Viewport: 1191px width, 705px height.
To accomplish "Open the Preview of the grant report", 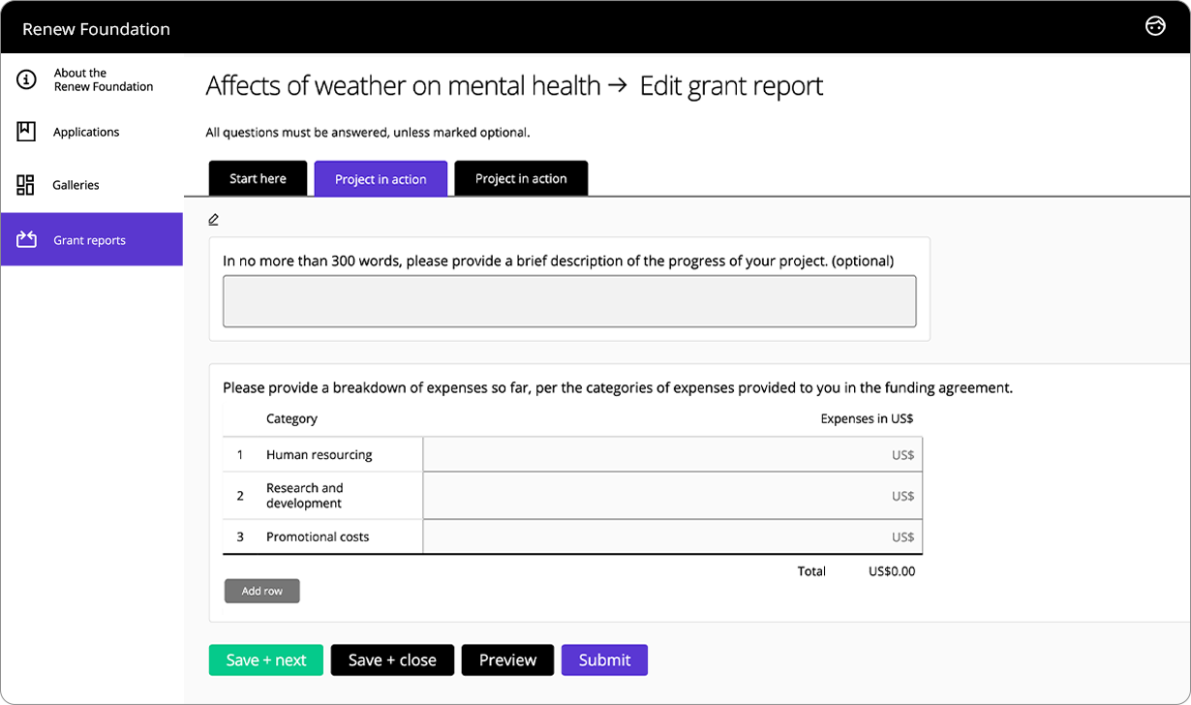I will (507, 659).
